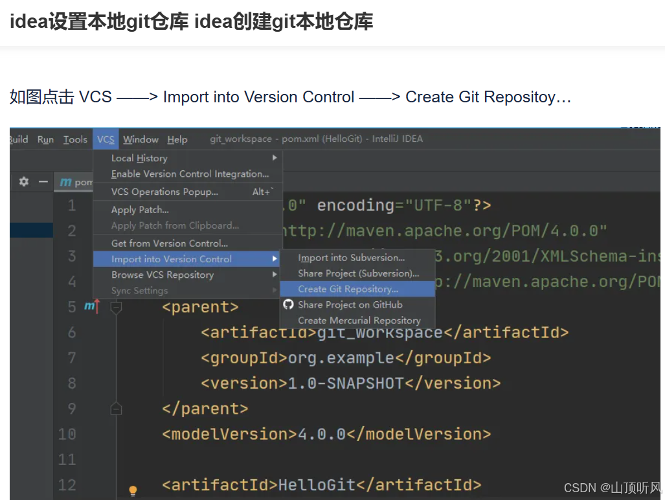The height and width of the screenshot is (500, 665).
Task: Open the VCS menu
Action: tap(106, 139)
